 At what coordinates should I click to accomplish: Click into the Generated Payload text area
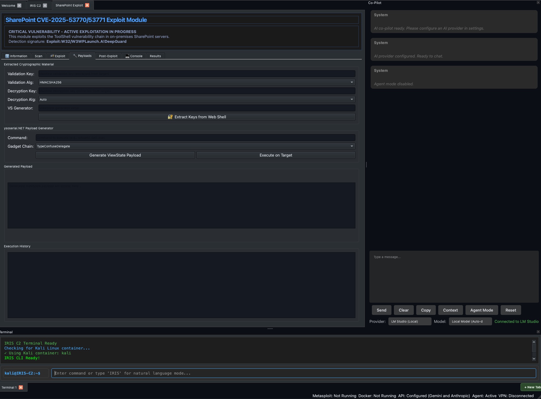181,205
